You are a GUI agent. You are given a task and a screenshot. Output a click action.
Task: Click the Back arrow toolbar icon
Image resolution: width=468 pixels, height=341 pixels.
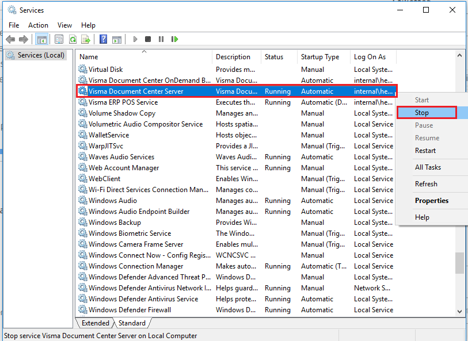(10, 39)
